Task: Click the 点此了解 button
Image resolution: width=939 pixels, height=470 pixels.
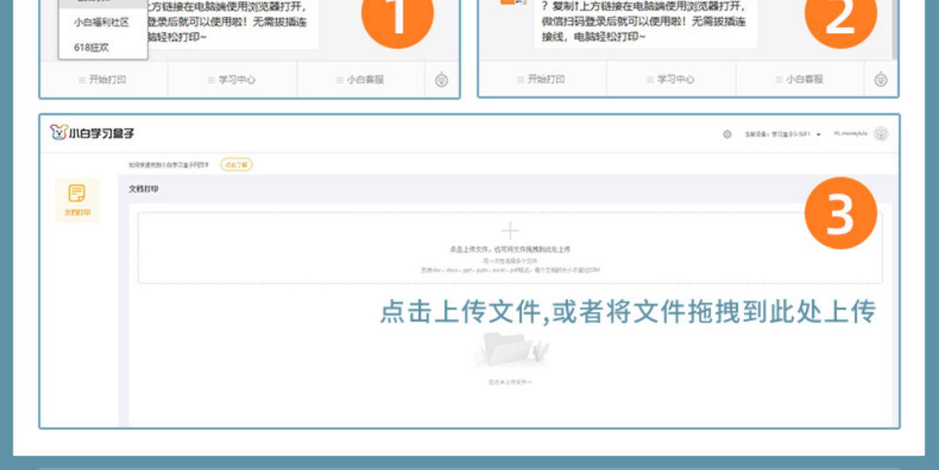Action: [x=237, y=165]
